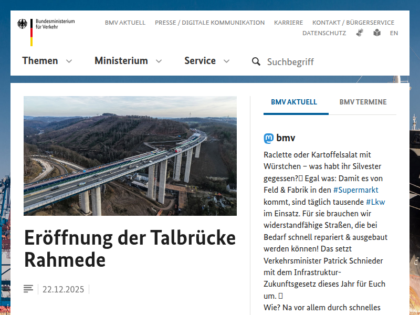Open the Datenschutz page
This screenshot has height=315, width=420.
coord(324,33)
